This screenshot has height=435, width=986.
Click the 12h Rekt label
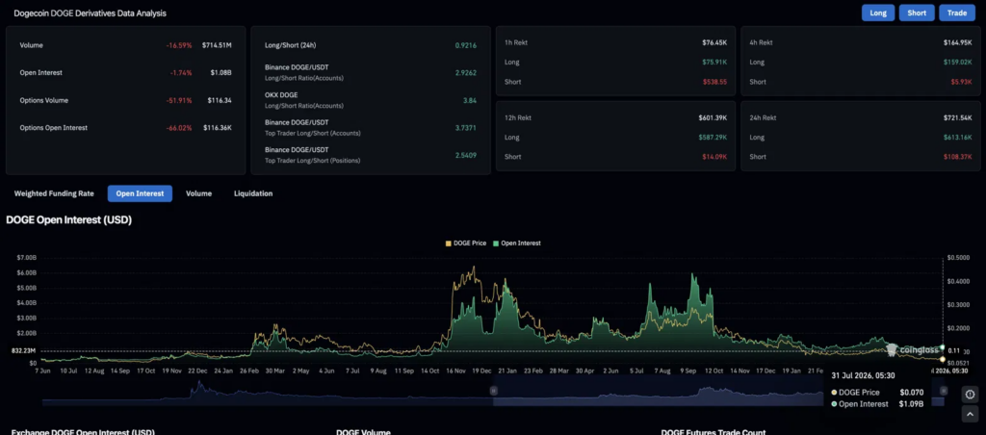517,117
